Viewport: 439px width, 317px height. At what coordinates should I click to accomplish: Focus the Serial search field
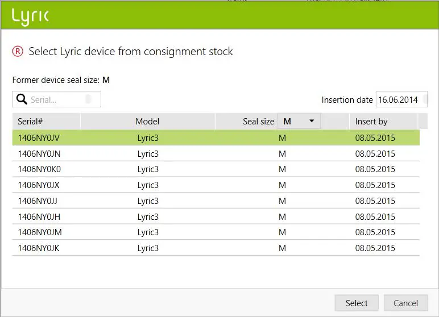pyautogui.click(x=56, y=99)
